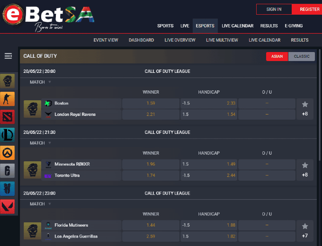Screen dimensions: 322x246
Task: Switch odds view to Asian
Action: [277, 56]
